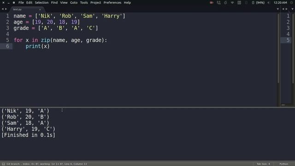295x166 pixels.
Task: Open the sound volume indicator
Action: 268,3
